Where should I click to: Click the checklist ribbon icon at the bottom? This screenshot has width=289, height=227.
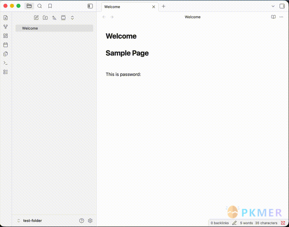point(6,72)
